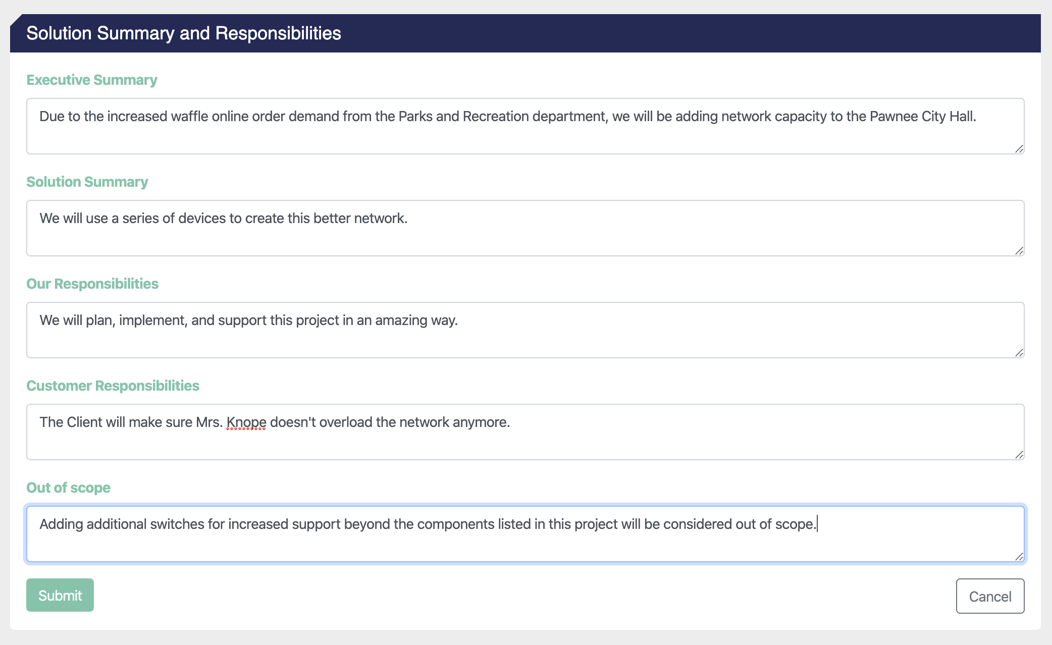Click the Cancel button
This screenshot has height=645, width=1052.
pos(990,596)
